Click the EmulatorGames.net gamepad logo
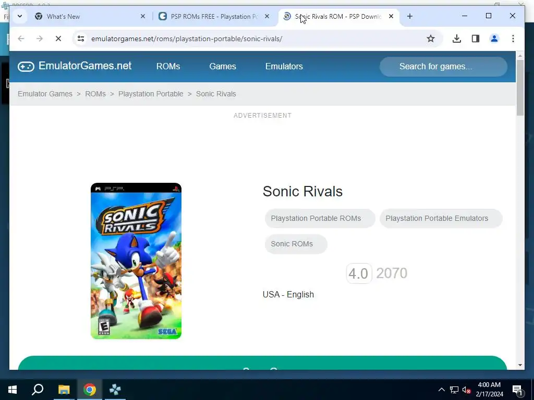This screenshot has height=400, width=534. (x=26, y=66)
